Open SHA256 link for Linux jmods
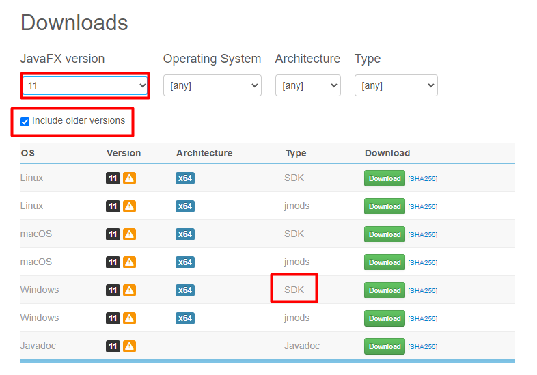The width and height of the screenshot is (537, 375). point(423,207)
